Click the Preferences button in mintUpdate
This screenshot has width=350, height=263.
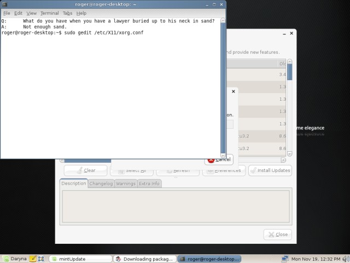pyautogui.click(x=224, y=171)
